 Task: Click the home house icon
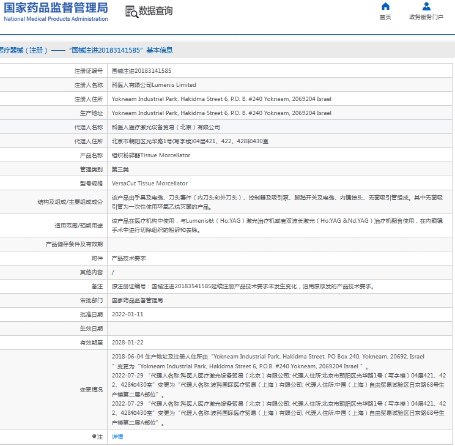[x=385, y=6]
